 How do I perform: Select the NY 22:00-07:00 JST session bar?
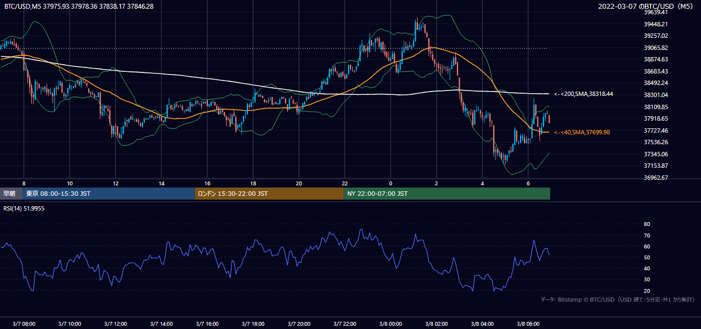tap(447, 194)
